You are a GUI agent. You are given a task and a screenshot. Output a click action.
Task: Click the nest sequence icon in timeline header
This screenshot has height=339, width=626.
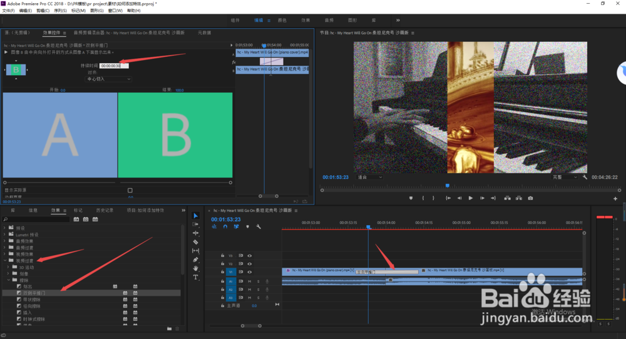click(214, 226)
